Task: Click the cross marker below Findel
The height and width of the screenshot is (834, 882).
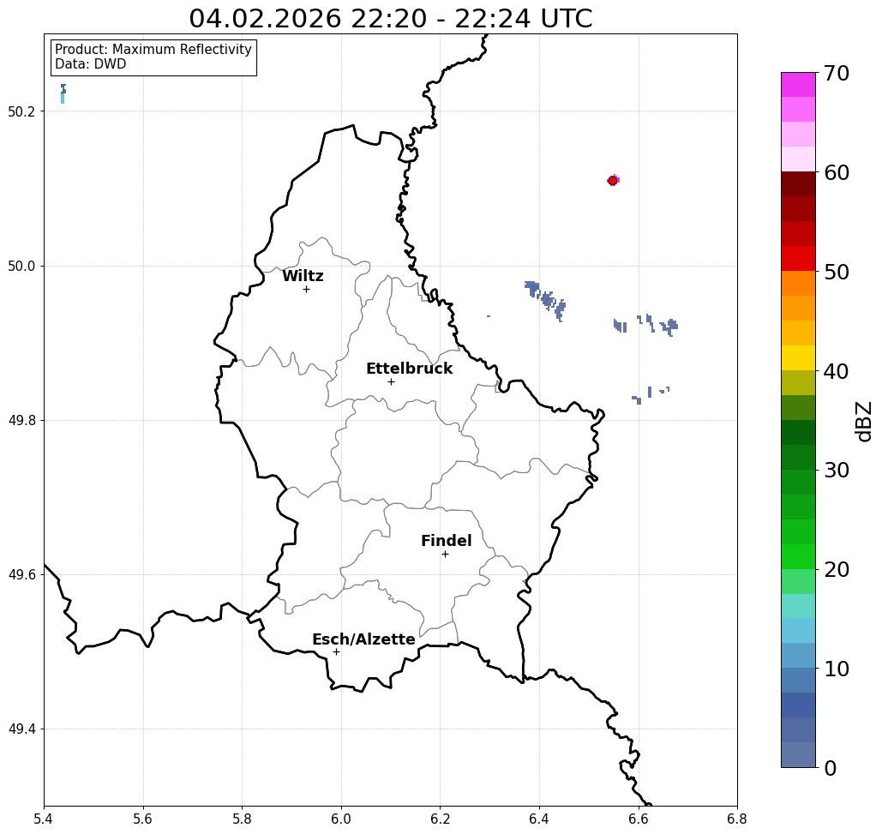Action: click(445, 555)
